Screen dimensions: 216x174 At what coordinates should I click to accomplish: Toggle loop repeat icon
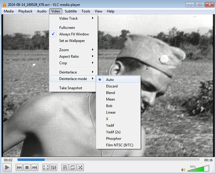(73, 167)
